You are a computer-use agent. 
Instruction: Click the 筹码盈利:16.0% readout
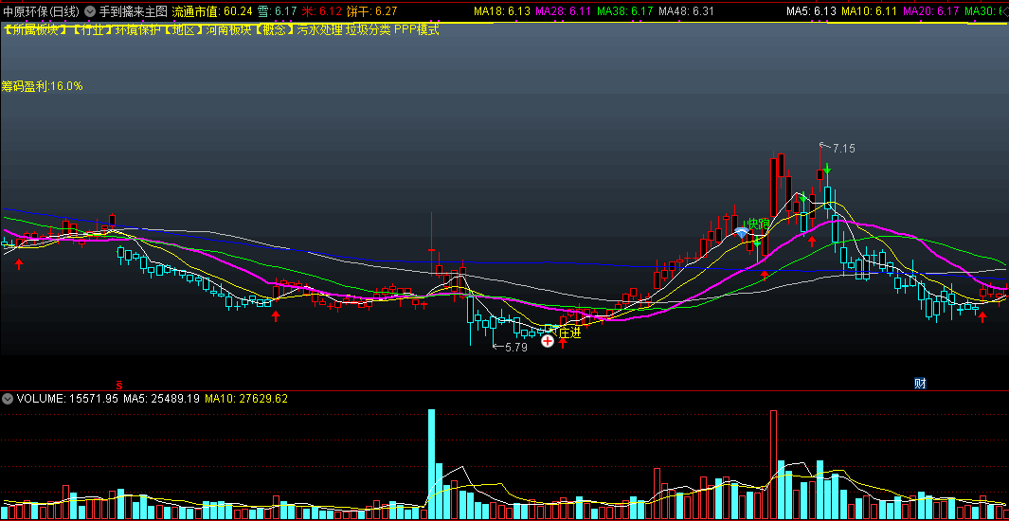(43, 86)
